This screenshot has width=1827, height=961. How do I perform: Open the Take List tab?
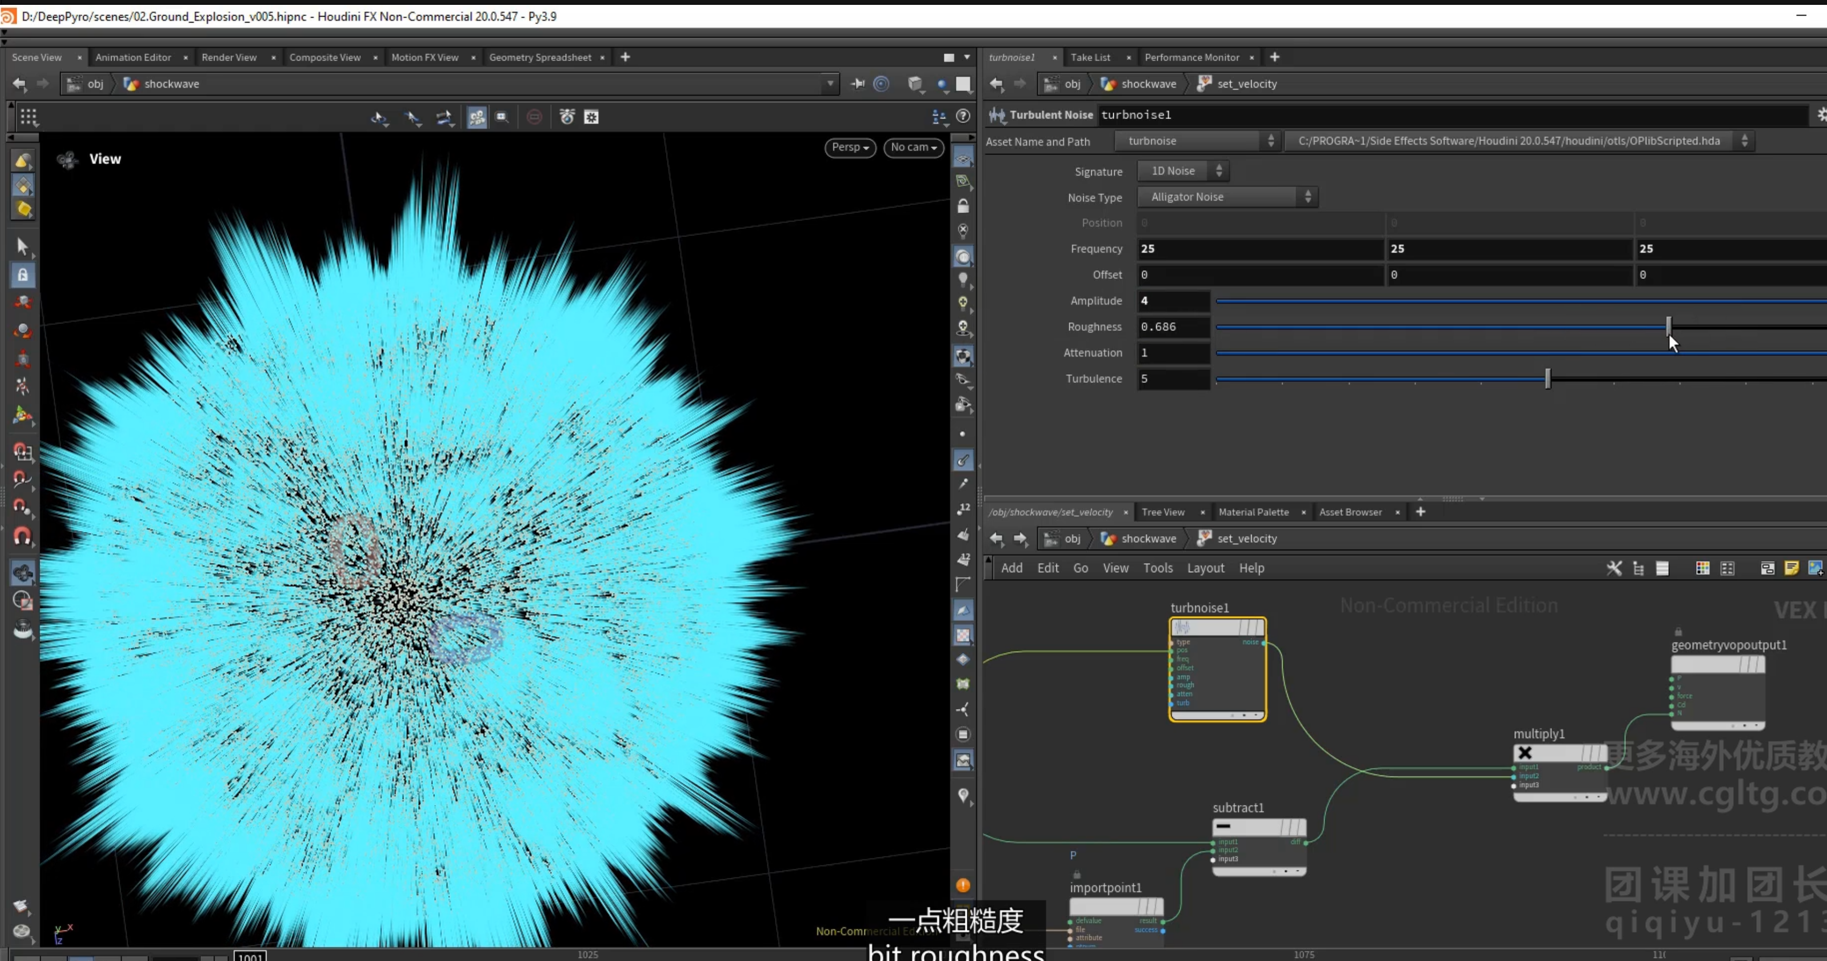coord(1090,57)
